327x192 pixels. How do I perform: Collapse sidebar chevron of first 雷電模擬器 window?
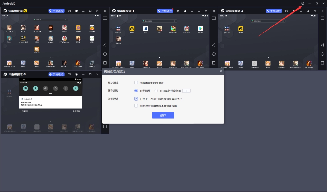pos(105,11)
